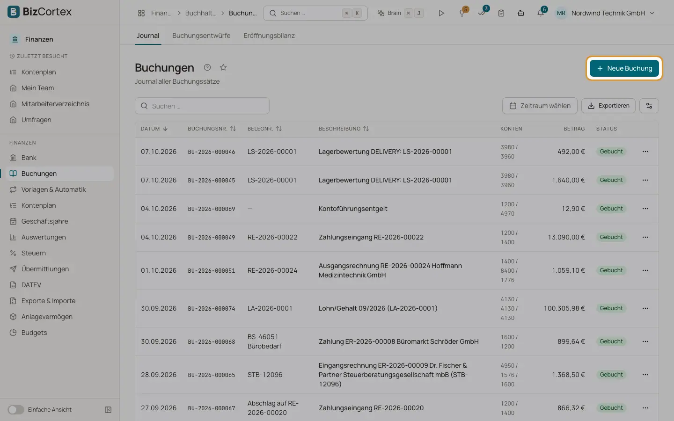Mark Buchungen page as favorite with star

[x=223, y=67]
